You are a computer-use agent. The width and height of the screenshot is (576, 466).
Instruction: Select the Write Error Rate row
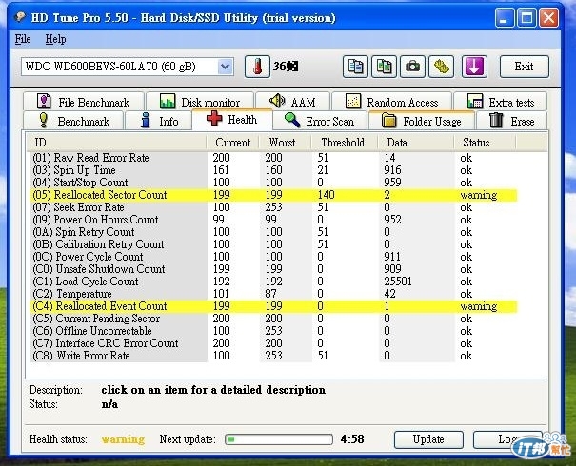point(273,356)
